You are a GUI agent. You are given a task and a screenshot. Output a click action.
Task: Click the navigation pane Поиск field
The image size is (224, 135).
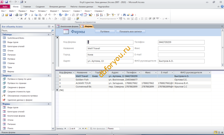[x=26, y=30]
